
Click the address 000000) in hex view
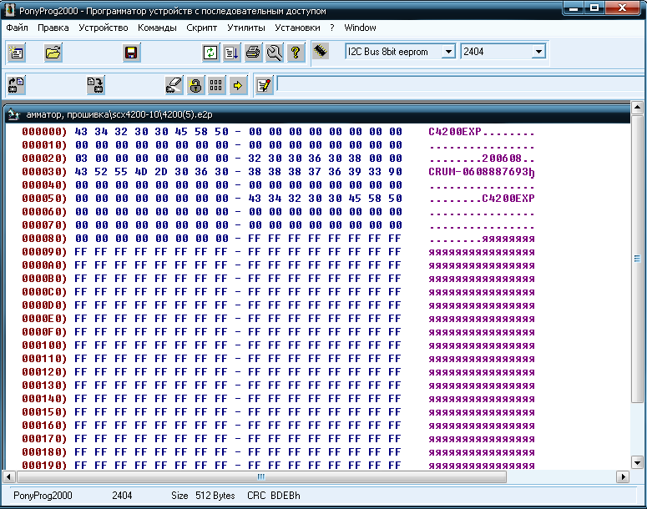point(44,132)
